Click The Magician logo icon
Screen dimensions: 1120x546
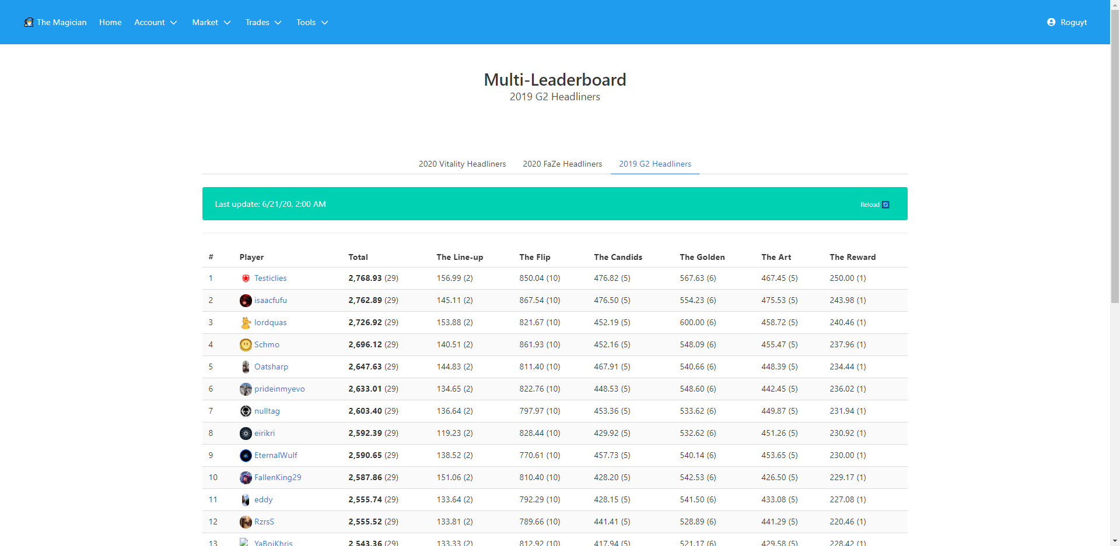(29, 22)
